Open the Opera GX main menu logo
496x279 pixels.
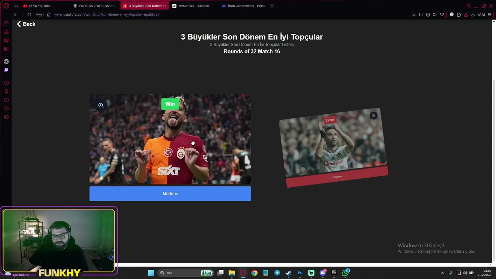point(6,6)
